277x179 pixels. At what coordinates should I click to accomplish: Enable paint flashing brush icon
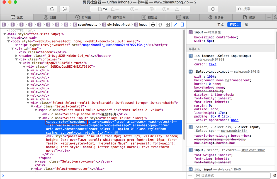tap(175, 24)
